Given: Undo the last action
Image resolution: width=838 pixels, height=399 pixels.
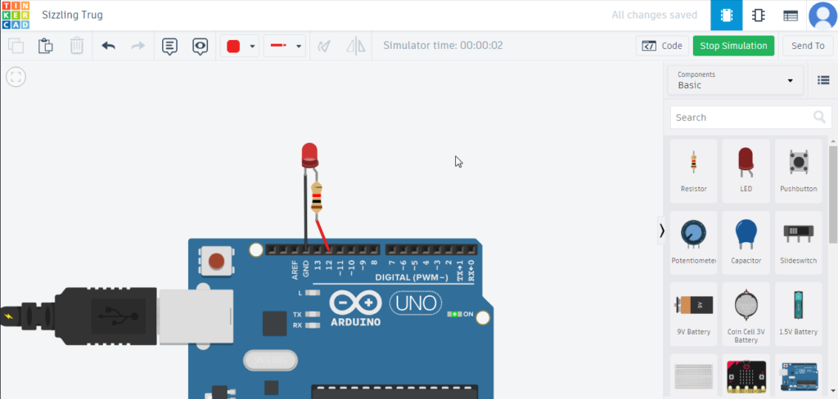Looking at the screenshot, I should click(x=109, y=46).
